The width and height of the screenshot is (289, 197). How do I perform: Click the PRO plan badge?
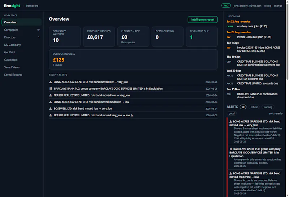coord(226,6)
